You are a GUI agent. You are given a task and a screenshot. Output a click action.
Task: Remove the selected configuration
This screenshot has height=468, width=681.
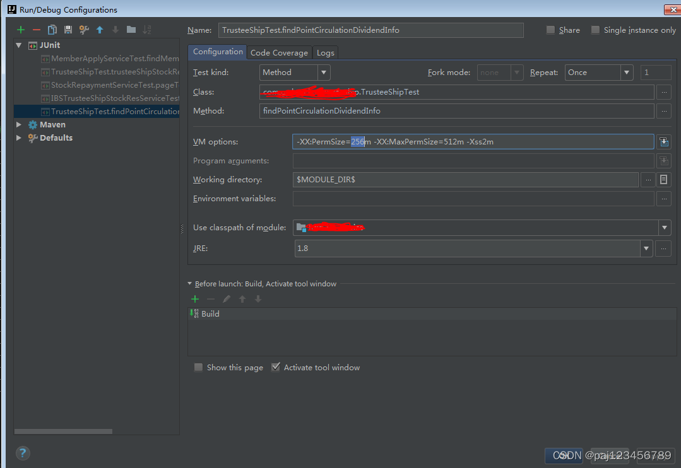tap(36, 30)
